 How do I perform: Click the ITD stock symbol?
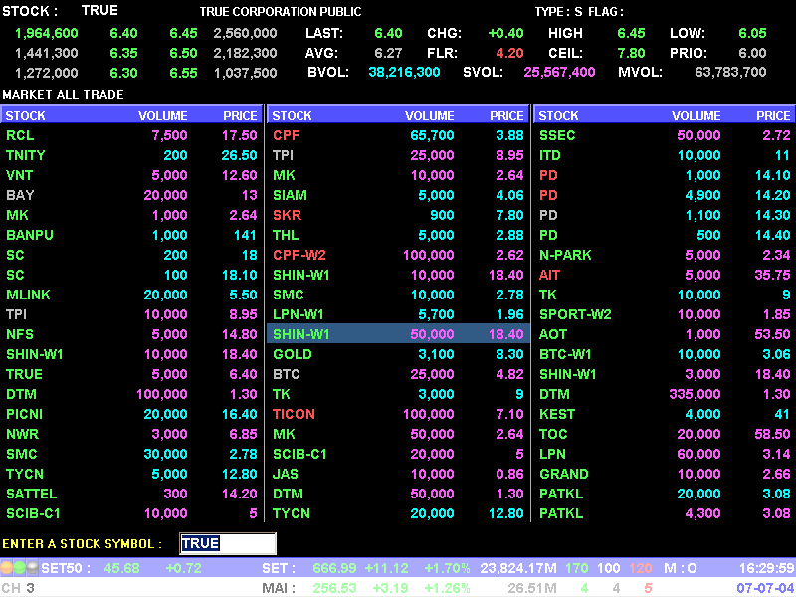point(550,155)
